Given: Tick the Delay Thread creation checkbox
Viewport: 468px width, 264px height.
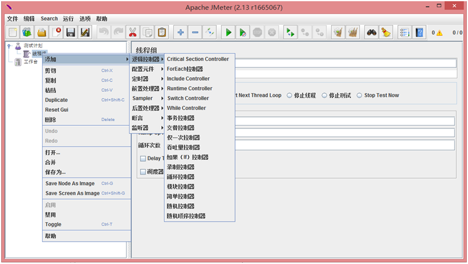Looking at the screenshot, I should coord(143,158).
